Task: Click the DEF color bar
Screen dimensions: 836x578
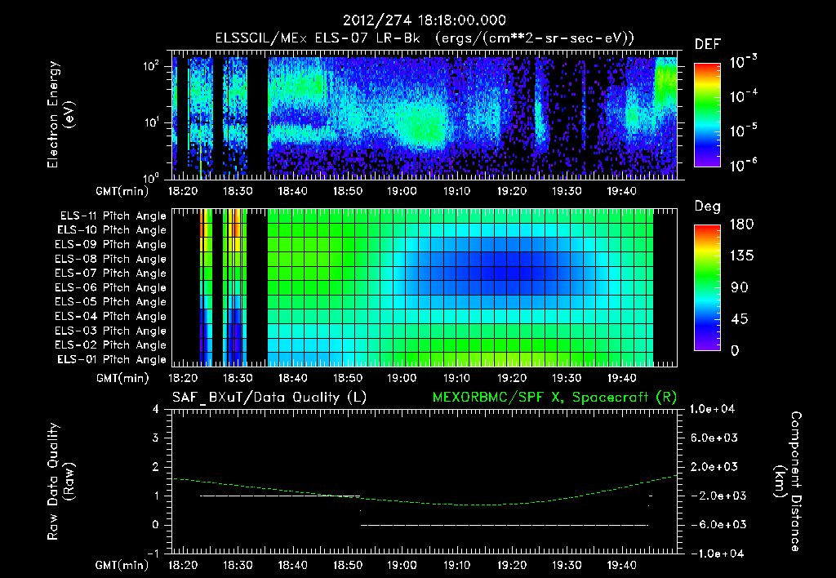Action: (x=708, y=114)
